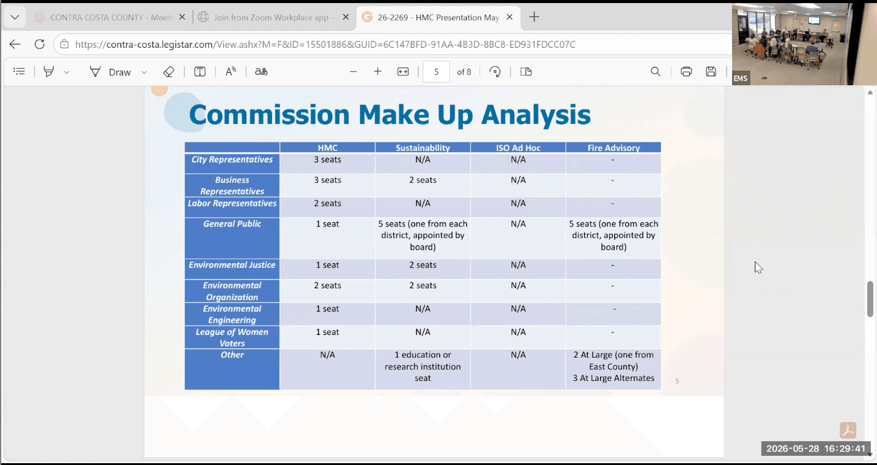Click the Environmental Engineering row label
The image size is (877, 465).
(x=232, y=314)
